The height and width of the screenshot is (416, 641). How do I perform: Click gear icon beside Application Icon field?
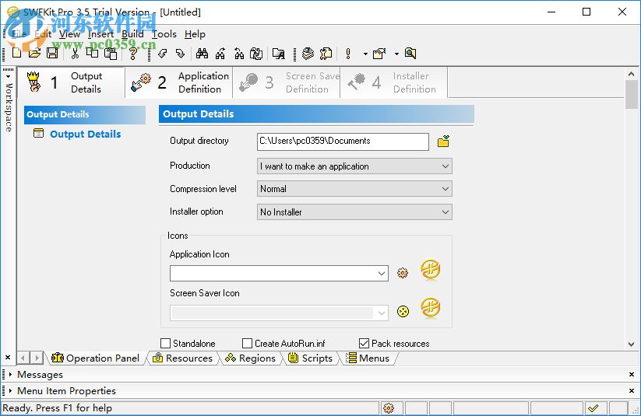[x=402, y=273]
